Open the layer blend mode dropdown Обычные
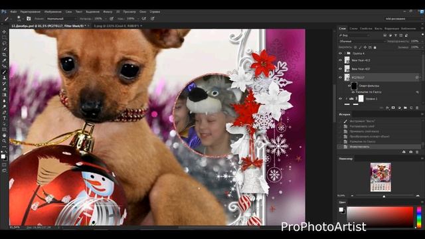Viewport: 425px width, 239px height. pyautogui.click(x=362, y=41)
